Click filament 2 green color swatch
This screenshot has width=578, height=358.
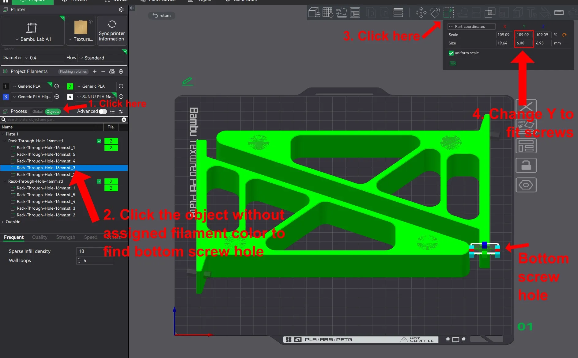(x=70, y=86)
